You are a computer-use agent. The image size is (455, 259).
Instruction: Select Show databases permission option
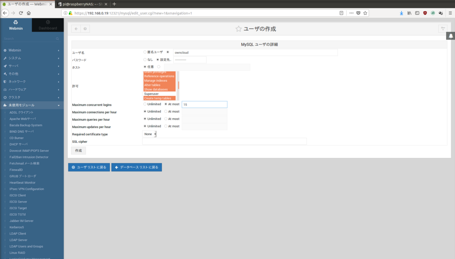(160, 89)
